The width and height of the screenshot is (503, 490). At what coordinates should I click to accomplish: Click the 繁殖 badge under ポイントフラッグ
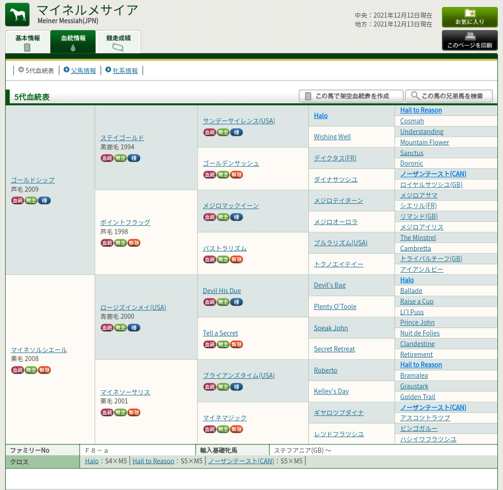tap(134, 243)
